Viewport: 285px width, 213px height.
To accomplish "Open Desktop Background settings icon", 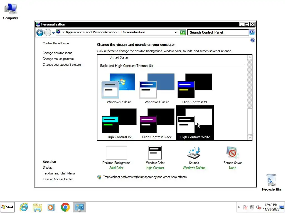I will (x=116, y=153).
